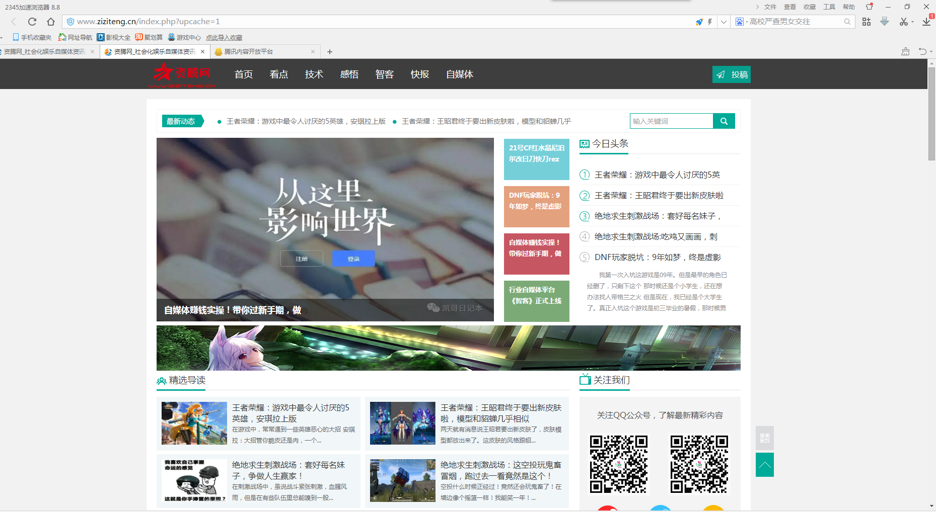
Task: Click the 输入关键词 search input field
Action: coord(671,121)
